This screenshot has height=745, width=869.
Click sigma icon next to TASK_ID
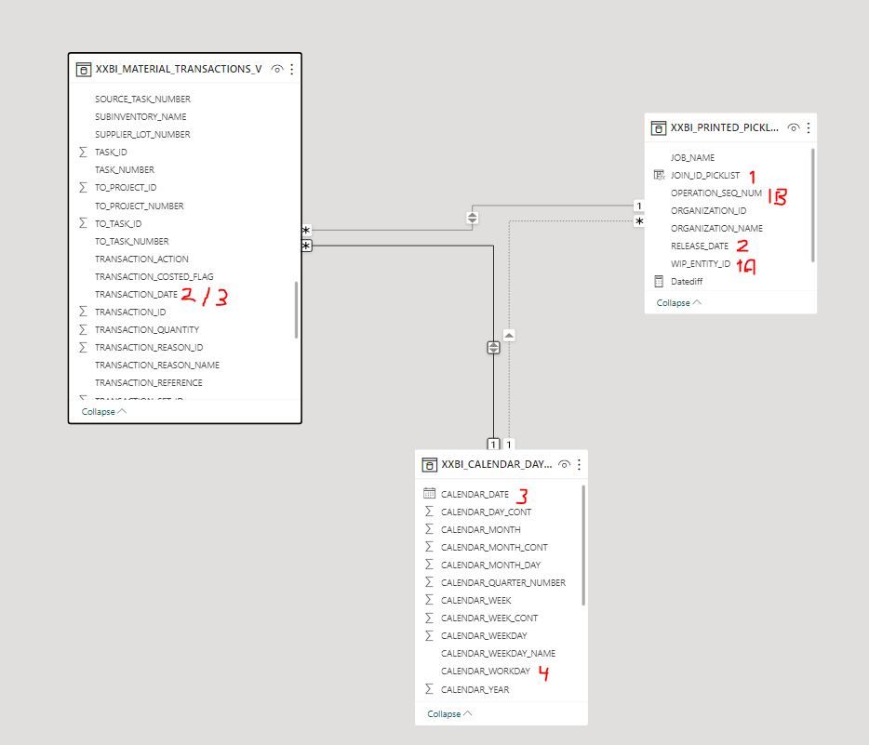(x=83, y=152)
